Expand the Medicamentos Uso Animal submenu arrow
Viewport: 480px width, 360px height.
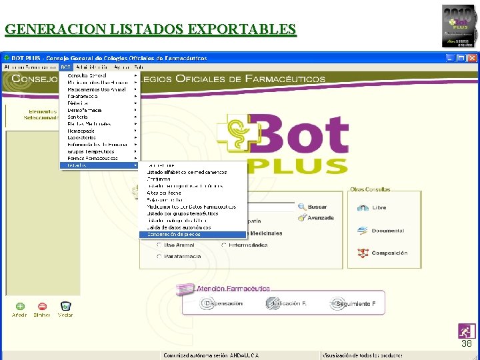coord(135,89)
